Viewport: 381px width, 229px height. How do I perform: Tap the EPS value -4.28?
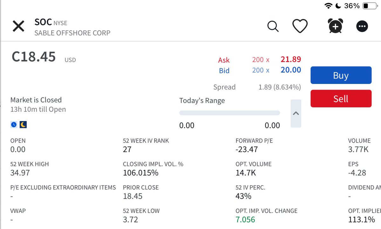click(357, 173)
